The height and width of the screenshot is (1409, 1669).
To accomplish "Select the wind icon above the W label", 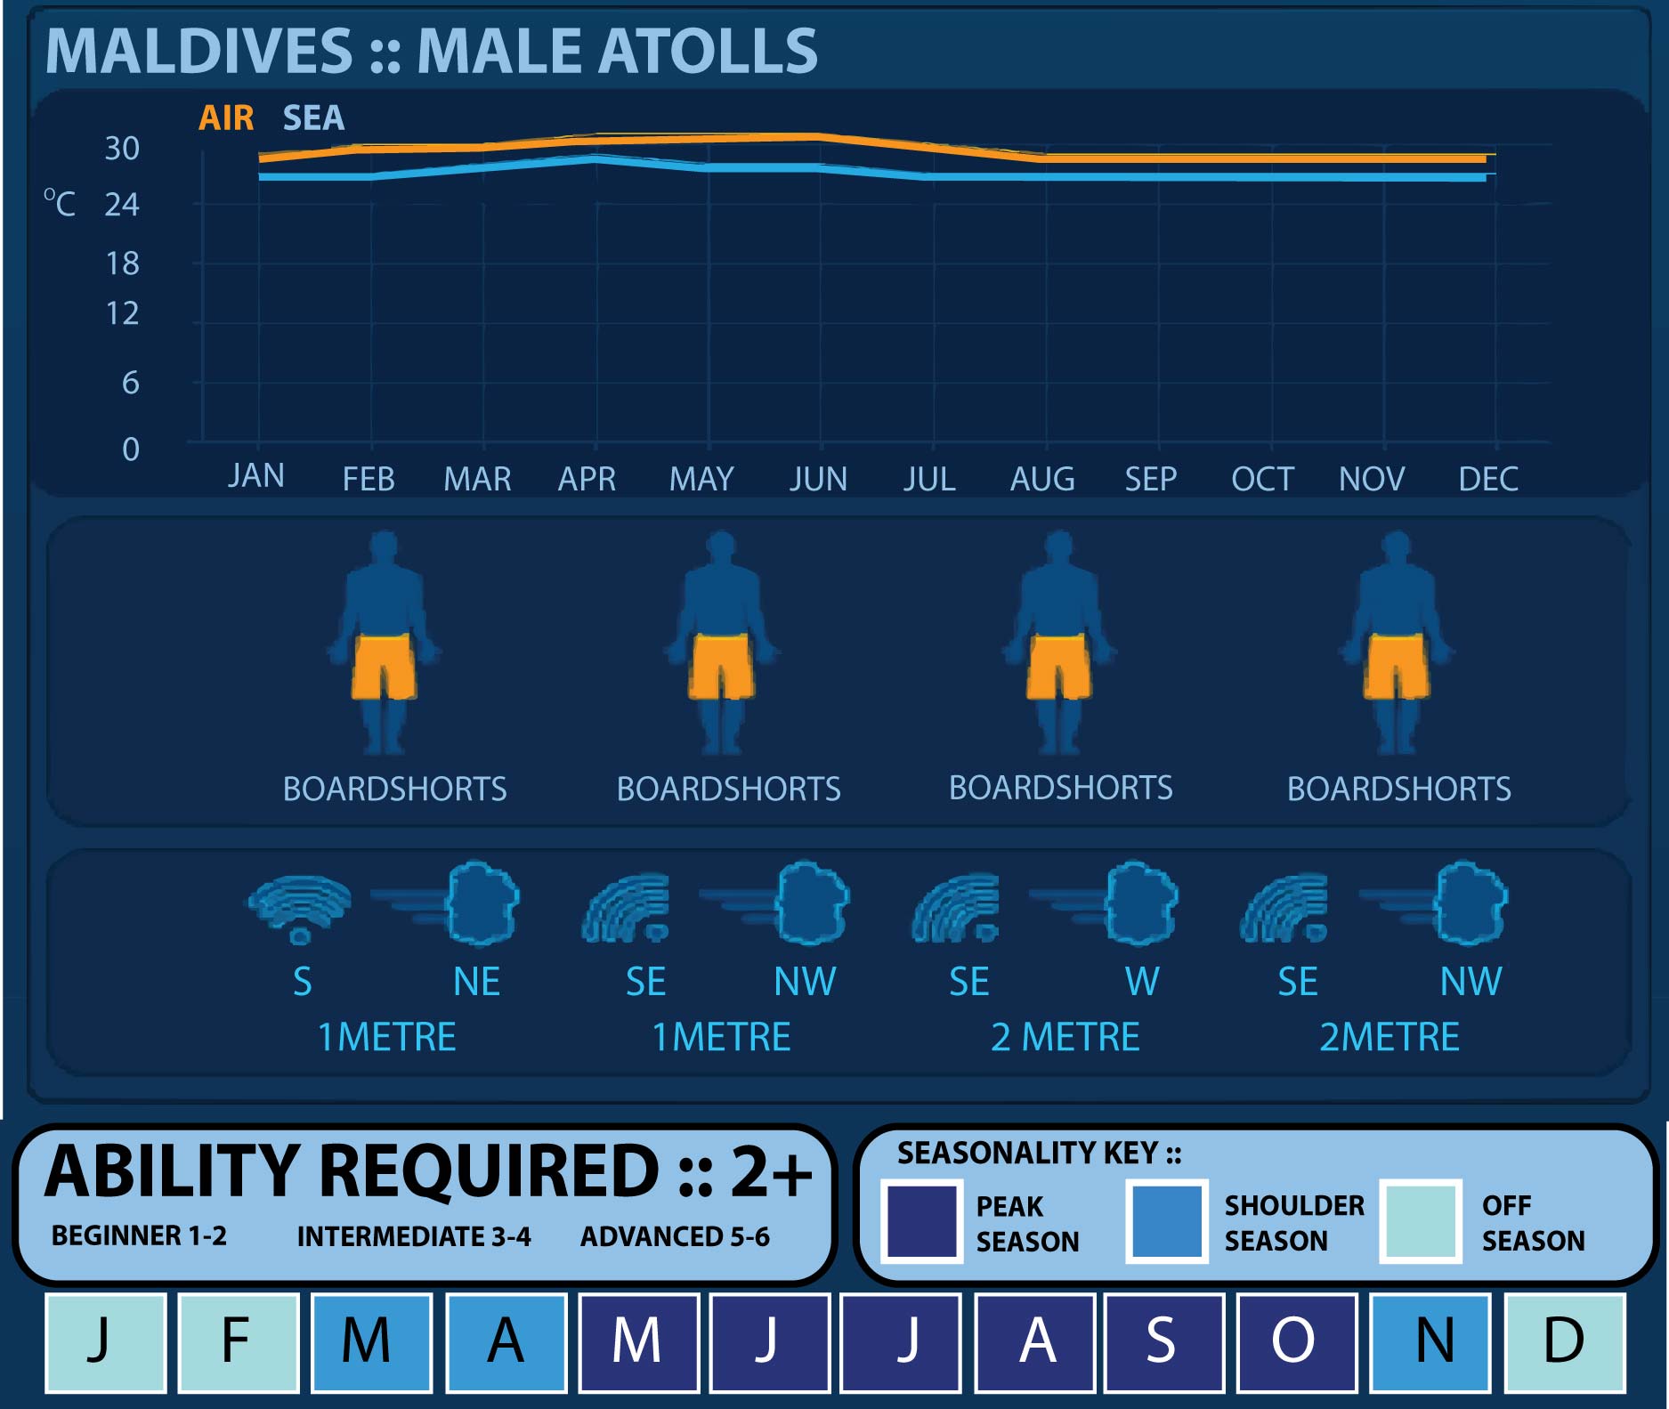I will point(1113,903).
